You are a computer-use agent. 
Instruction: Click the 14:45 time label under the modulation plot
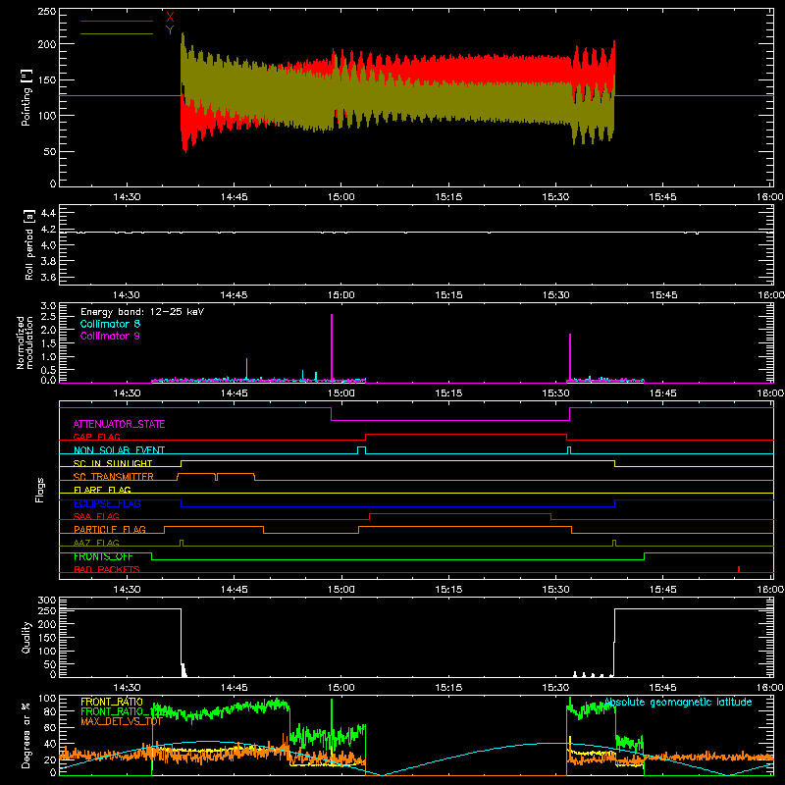[x=234, y=393]
